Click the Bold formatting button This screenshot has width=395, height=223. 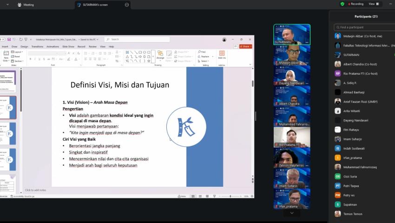click(30, 59)
